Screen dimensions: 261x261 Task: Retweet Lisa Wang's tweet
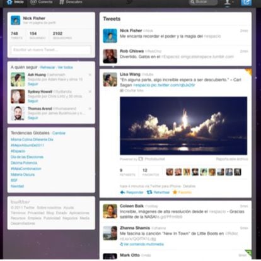click(158, 192)
